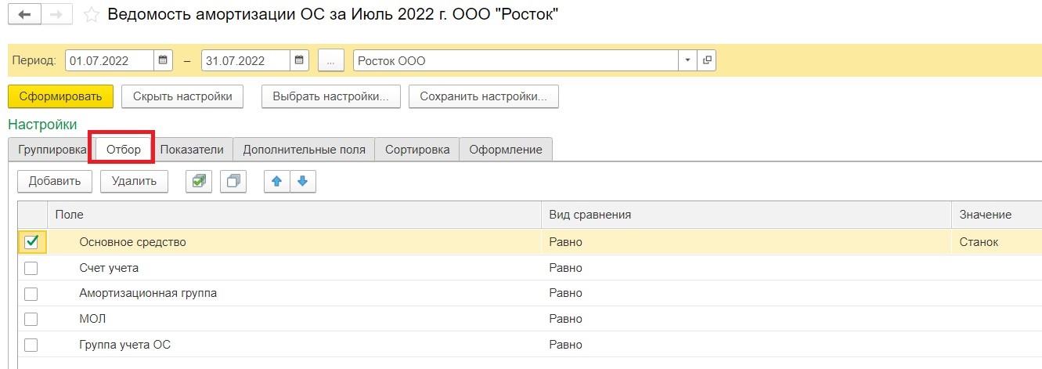The height and width of the screenshot is (369, 1042).
Task: Click the forward navigation arrow
Action: [56, 14]
